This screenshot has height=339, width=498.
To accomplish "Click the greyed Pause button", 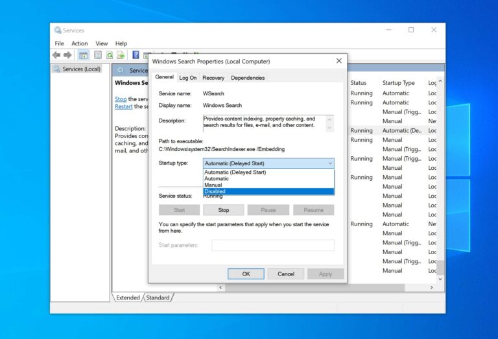I will pos(268,210).
